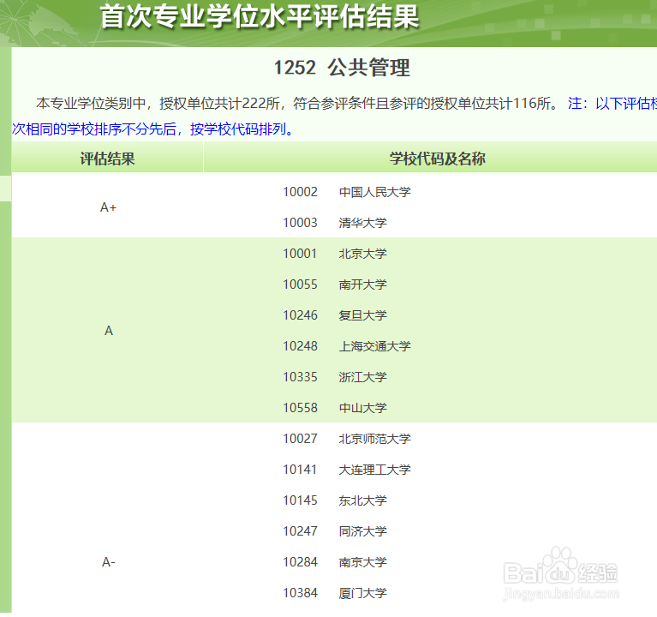Select heading 1252 公共管理
This screenshot has width=657, height=617.
[342, 68]
